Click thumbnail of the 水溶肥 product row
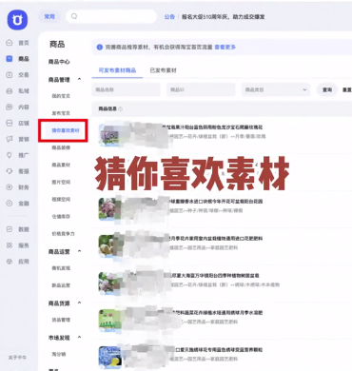Screen dimensions: 352x371 point(109,321)
